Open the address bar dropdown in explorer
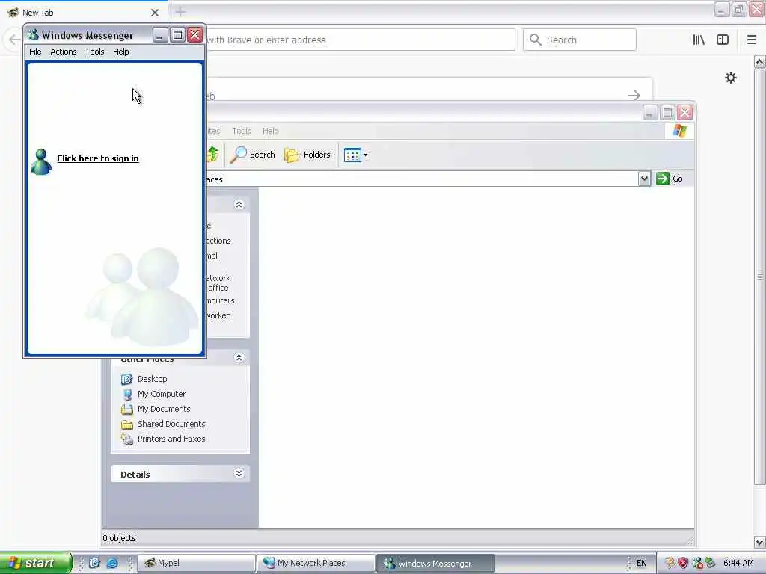This screenshot has height=574, width=766. click(644, 179)
